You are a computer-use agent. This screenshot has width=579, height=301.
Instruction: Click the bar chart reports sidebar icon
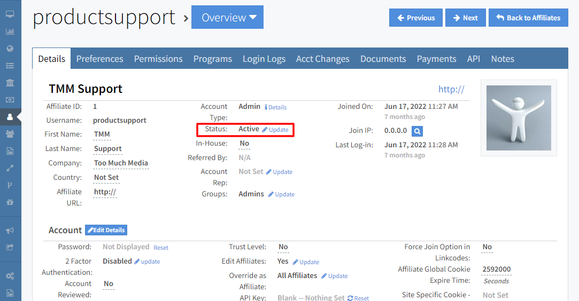pos(10,31)
